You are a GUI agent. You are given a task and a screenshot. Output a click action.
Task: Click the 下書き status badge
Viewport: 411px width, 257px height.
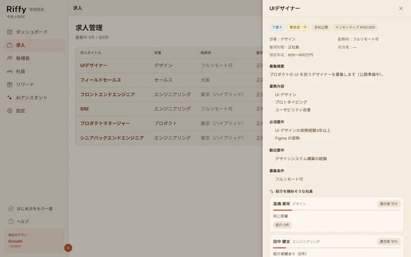tap(277, 27)
